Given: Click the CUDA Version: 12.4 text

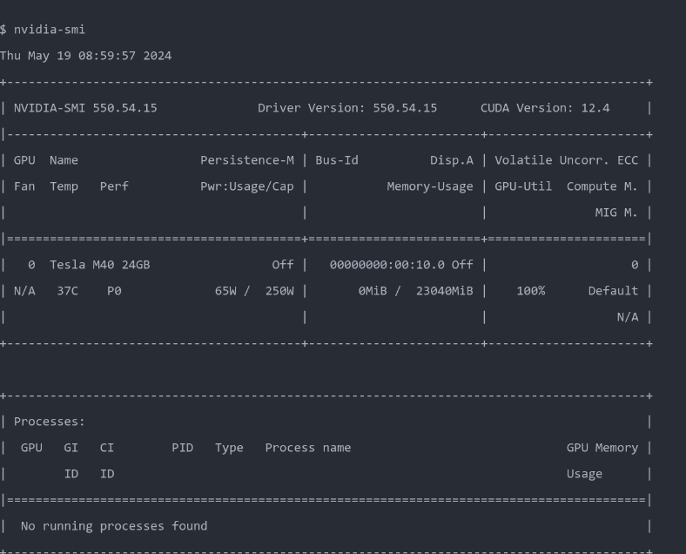Looking at the screenshot, I should pyautogui.click(x=545, y=108).
